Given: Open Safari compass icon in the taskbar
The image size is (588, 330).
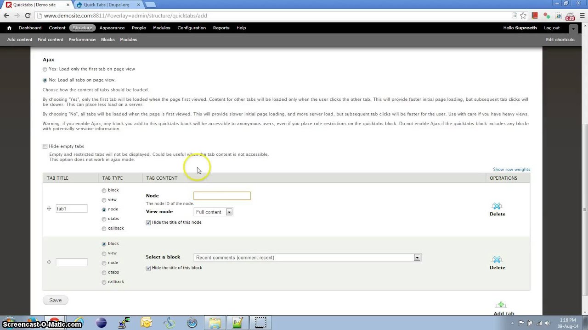Looking at the screenshot, I should coord(192,323).
